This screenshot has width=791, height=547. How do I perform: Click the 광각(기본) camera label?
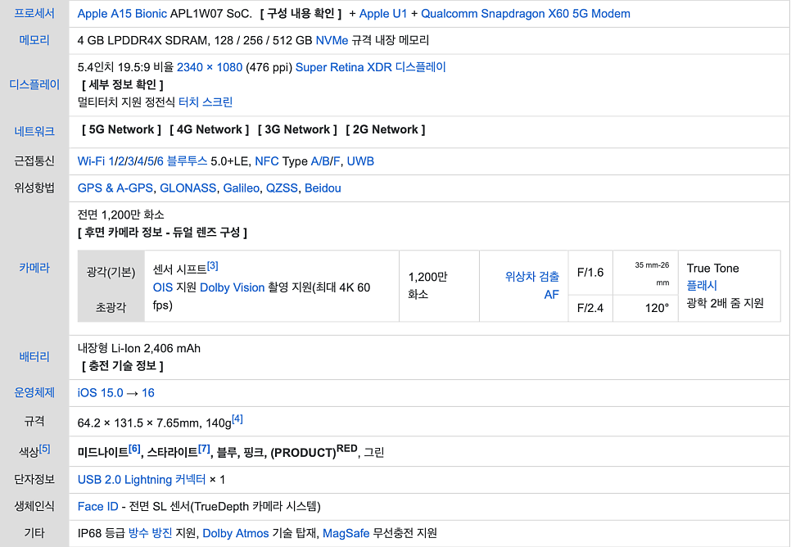pyautogui.click(x=111, y=273)
